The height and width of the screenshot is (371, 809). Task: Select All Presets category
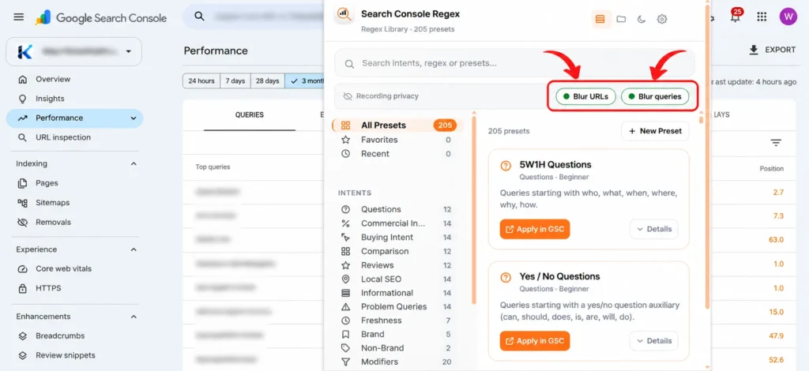tap(397, 126)
